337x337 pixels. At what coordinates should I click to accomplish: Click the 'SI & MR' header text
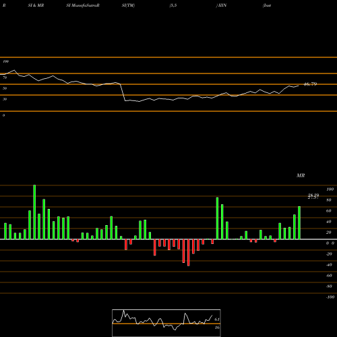(36, 5)
